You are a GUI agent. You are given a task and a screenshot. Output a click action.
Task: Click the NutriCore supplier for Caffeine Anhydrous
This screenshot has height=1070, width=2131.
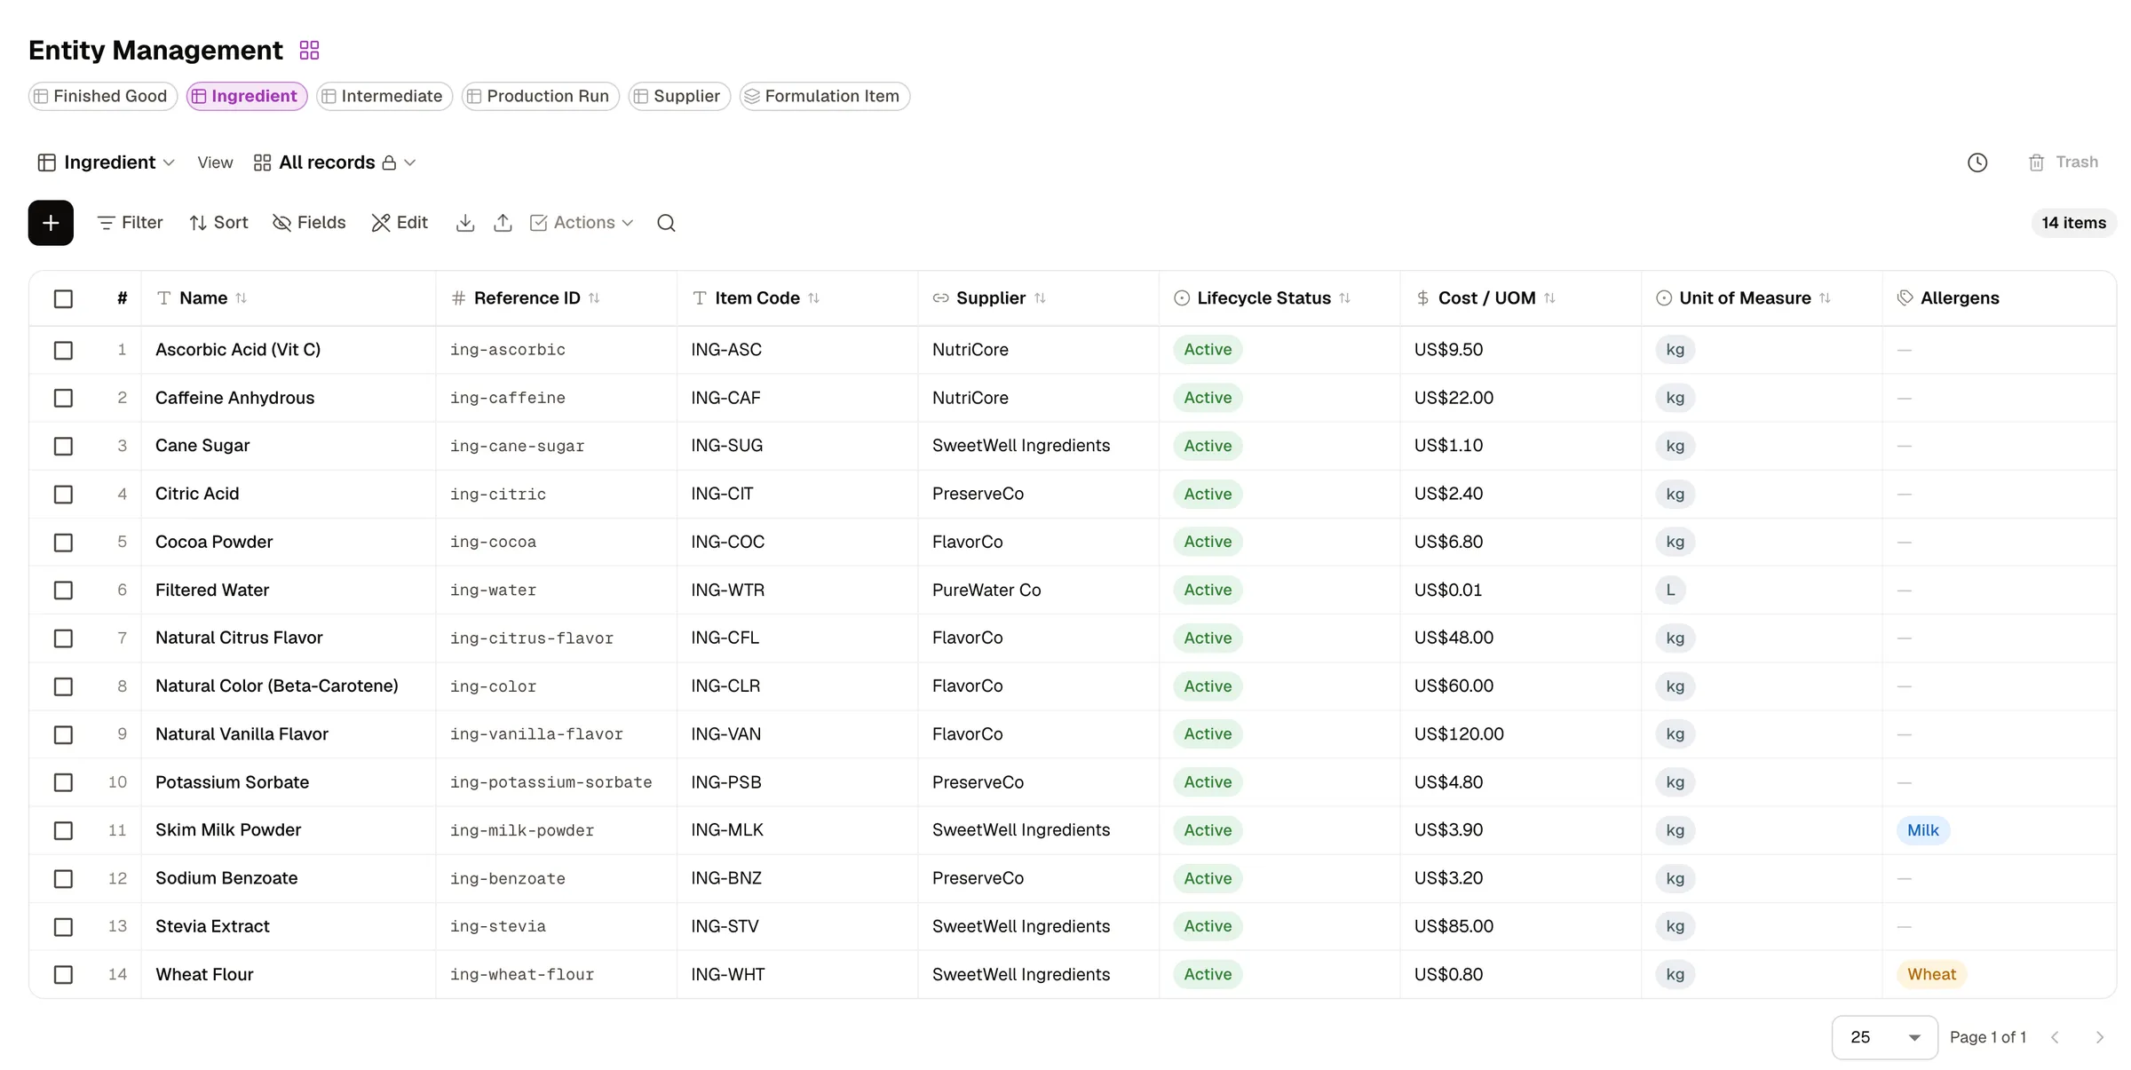point(970,398)
